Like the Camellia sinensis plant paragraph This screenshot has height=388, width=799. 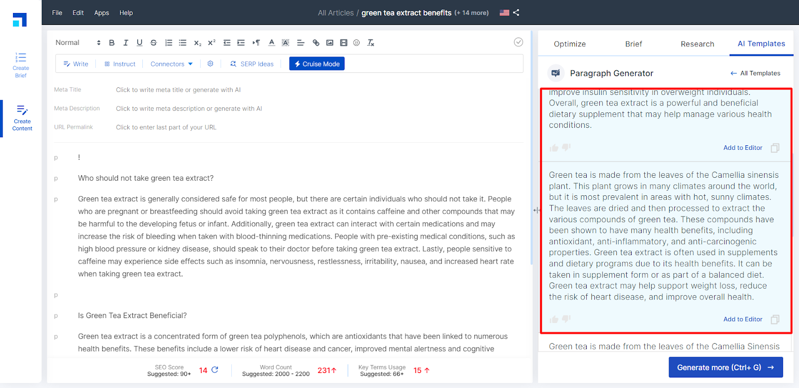(554, 320)
